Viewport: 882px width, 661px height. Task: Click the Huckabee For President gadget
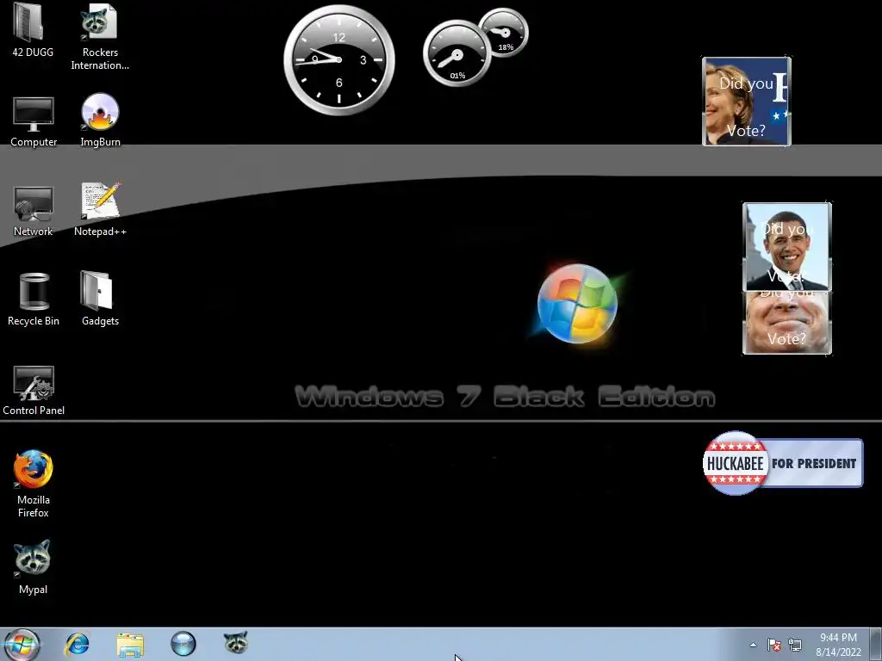(782, 463)
